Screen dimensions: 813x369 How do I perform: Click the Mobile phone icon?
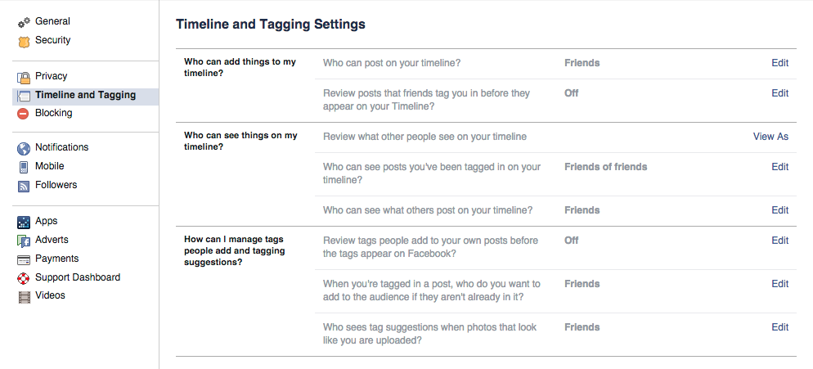[24, 167]
